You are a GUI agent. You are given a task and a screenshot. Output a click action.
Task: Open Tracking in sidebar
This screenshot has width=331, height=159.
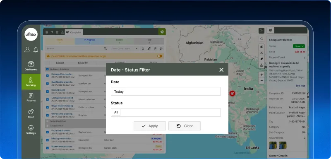(31, 82)
